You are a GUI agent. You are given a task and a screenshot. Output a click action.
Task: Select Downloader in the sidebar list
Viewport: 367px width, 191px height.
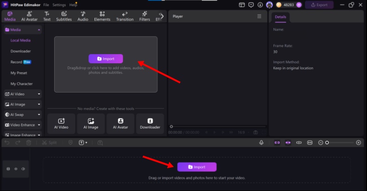(21, 51)
